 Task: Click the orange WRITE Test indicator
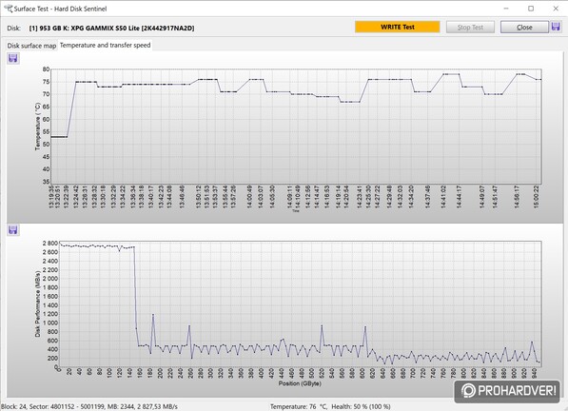tap(398, 27)
